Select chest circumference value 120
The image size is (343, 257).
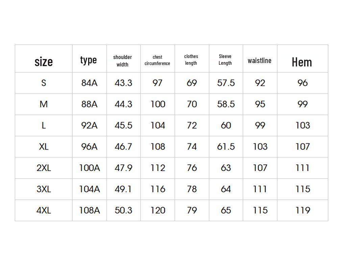[158, 210]
